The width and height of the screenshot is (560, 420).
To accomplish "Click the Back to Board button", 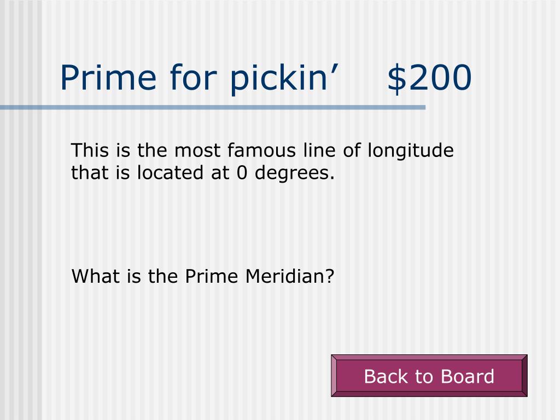I will click(x=429, y=375).
